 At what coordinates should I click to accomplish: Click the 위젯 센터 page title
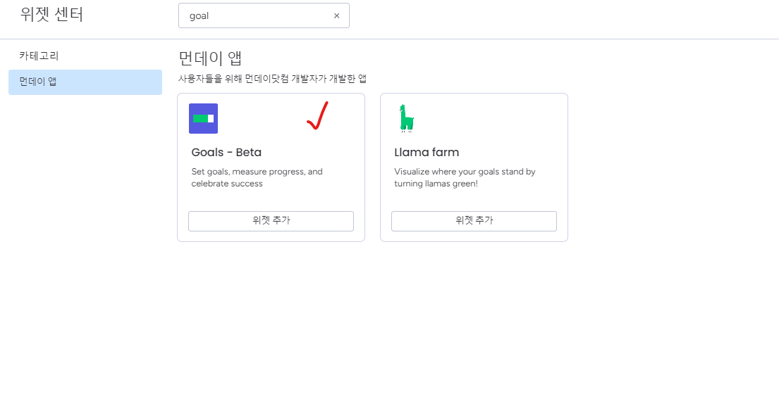click(x=51, y=15)
